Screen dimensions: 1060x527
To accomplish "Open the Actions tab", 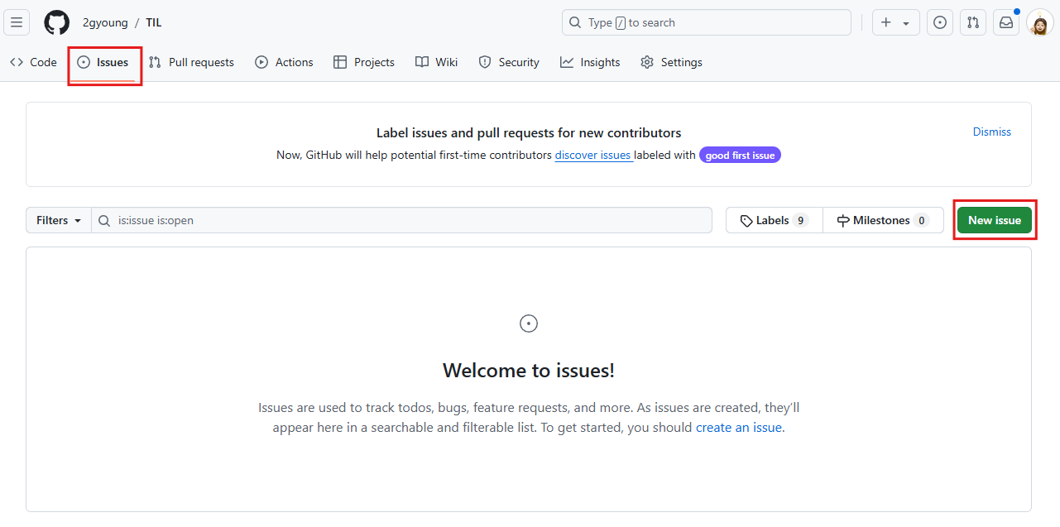I will [x=285, y=62].
